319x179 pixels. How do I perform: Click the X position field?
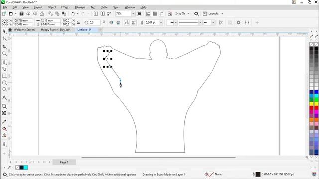click(22, 21)
